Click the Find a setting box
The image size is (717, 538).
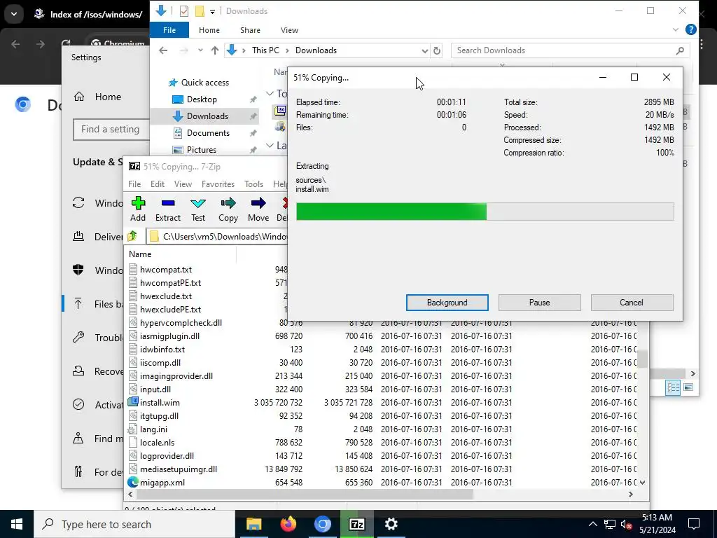click(111, 130)
